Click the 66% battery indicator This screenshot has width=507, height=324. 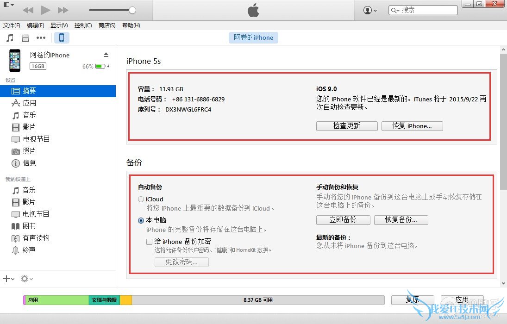coord(96,66)
